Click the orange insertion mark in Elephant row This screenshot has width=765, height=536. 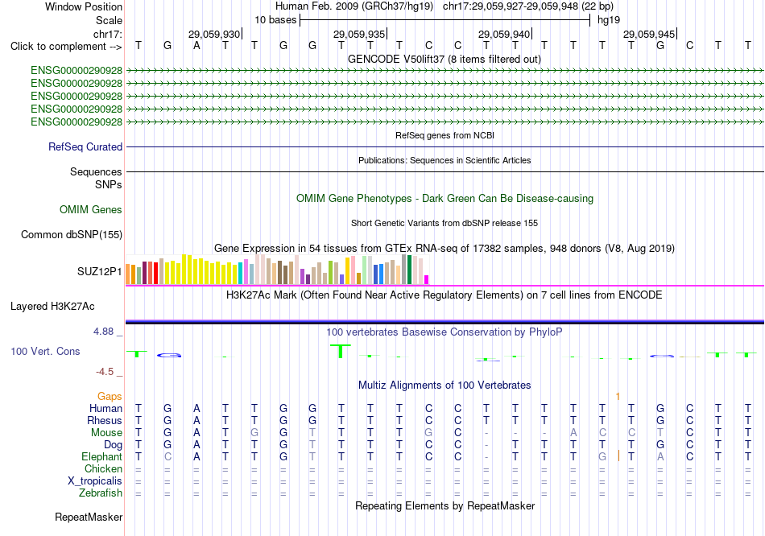[618, 456]
